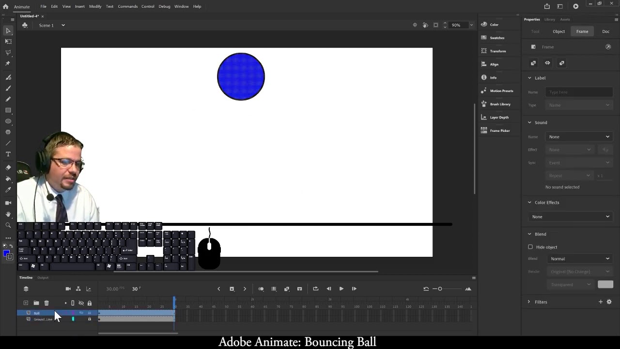Select the PolyStar tool
The height and width of the screenshot is (349, 620).
8,132
